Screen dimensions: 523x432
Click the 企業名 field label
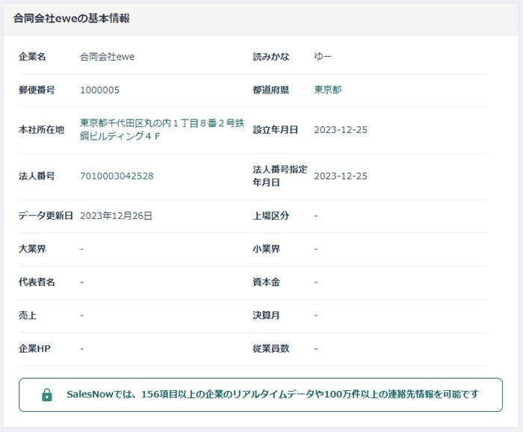(x=32, y=57)
